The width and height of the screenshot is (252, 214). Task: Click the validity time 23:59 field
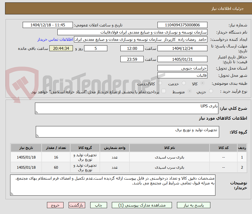pos(132,59)
